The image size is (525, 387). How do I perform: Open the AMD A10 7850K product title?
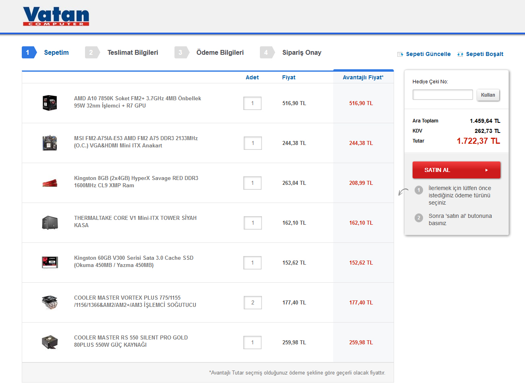click(x=137, y=102)
